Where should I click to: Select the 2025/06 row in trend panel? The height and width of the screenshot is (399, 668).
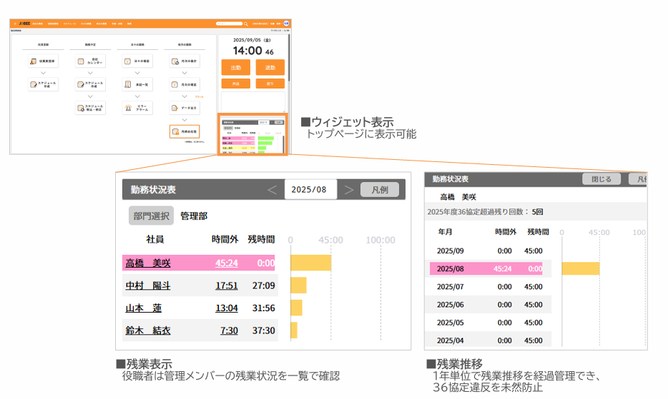tap(490, 305)
